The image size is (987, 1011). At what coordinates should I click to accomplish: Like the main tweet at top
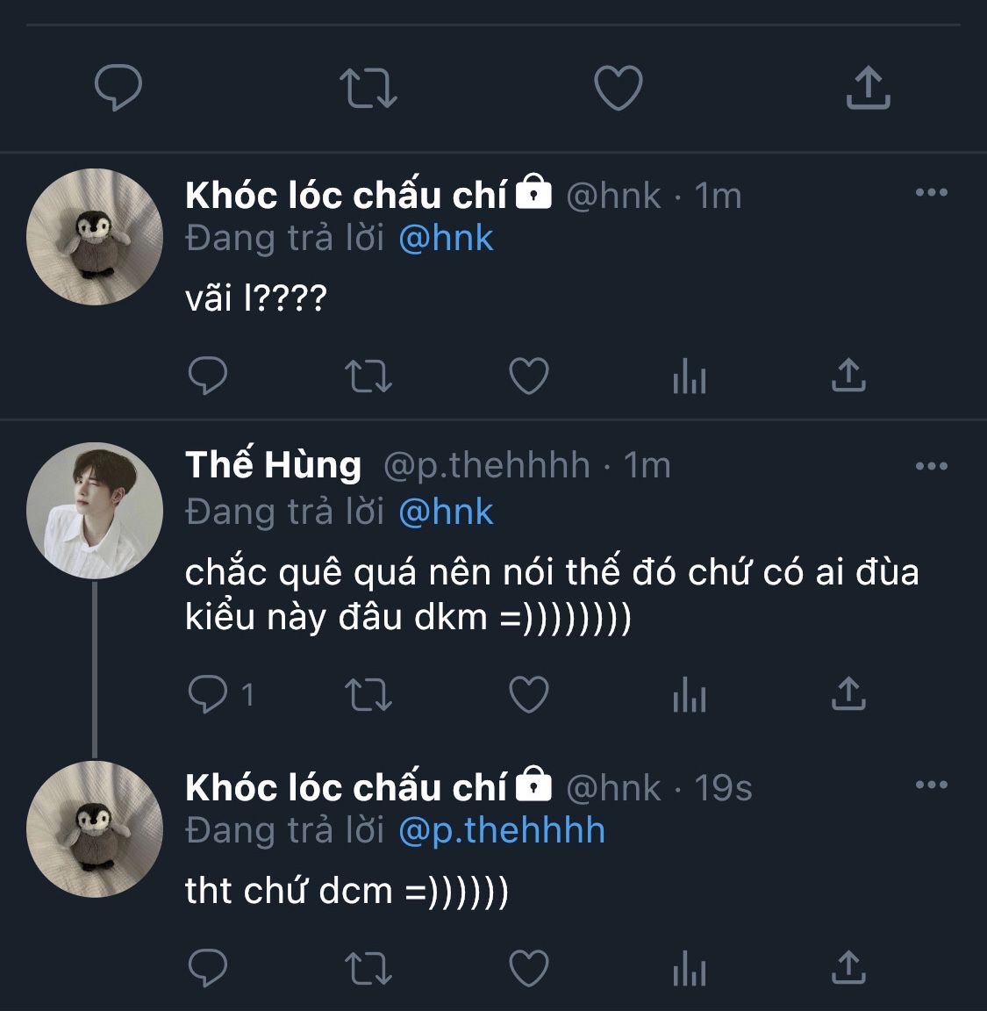point(619,88)
